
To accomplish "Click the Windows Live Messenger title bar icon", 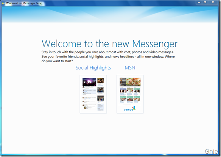I will (3, 3).
